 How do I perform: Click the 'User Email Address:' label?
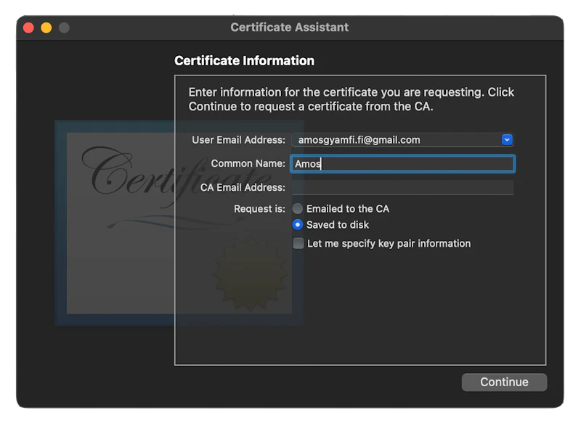(238, 140)
